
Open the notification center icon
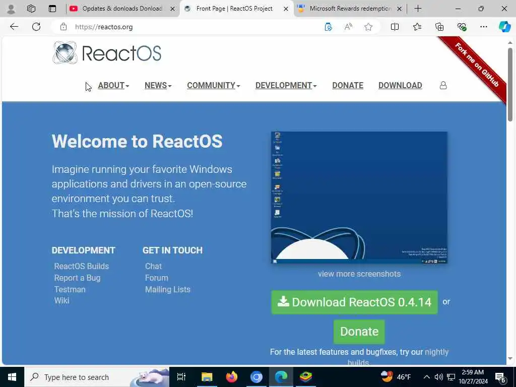(500, 377)
